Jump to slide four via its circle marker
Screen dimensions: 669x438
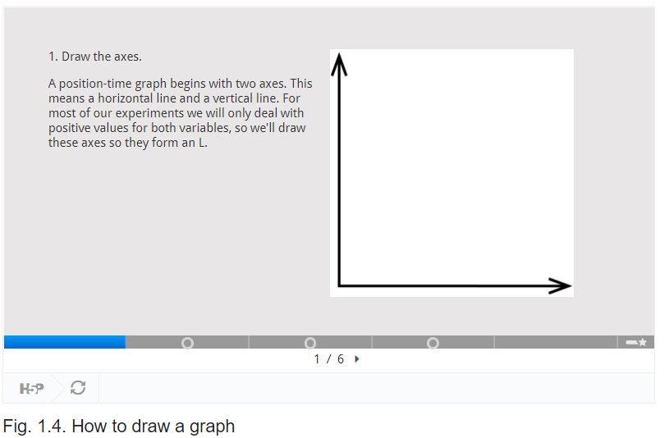click(433, 343)
